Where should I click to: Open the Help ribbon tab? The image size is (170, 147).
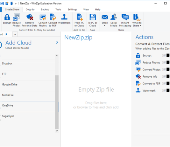click(x=98, y=10)
